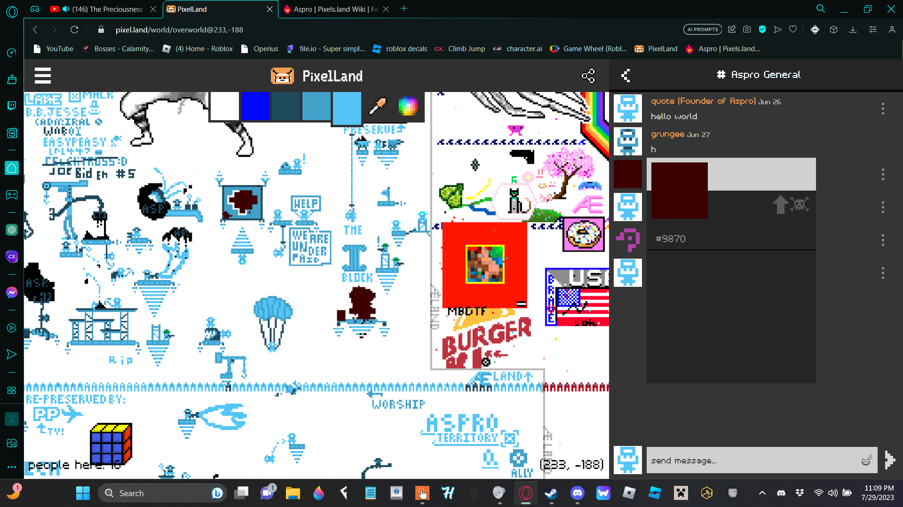Open options menu for grungee's message
The image size is (903, 507).
pyautogui.click(x=883, y=174)
